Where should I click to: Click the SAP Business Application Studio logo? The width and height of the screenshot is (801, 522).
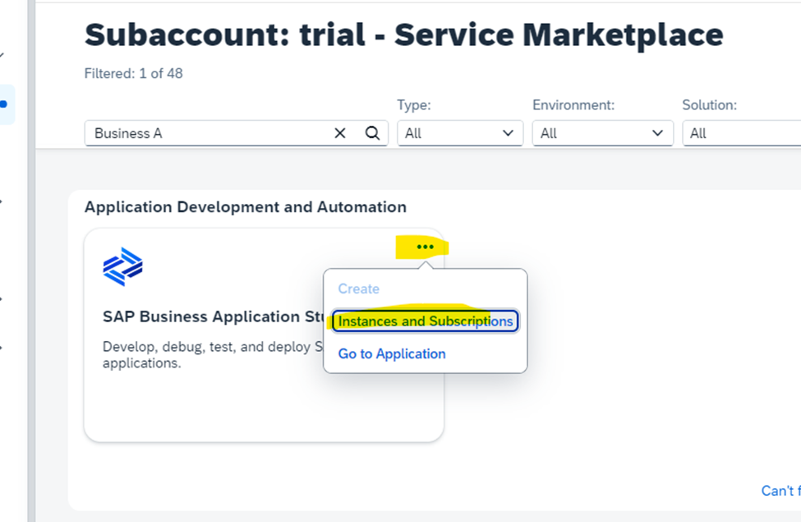[x=122, y=266]
